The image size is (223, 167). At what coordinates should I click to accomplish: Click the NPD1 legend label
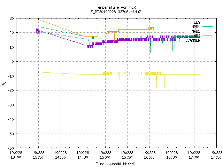click(x=196, y=27)
